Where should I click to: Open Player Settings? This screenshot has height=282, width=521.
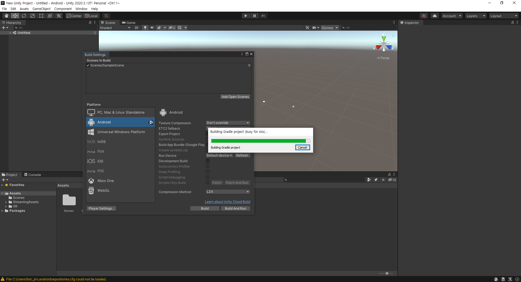pos(101,208)
